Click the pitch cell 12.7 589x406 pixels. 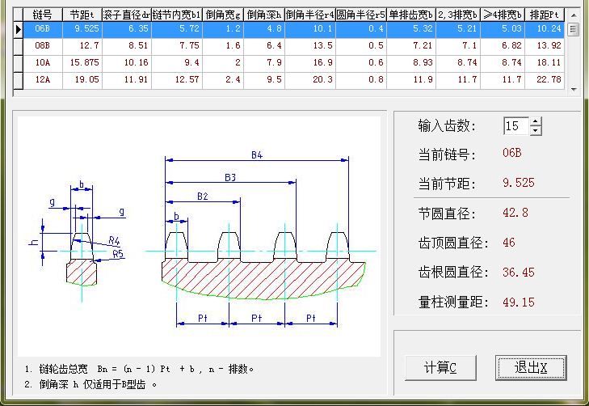[82, 46]
